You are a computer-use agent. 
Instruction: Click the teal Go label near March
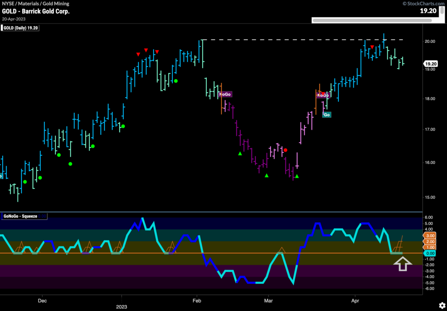coord(327,115)
